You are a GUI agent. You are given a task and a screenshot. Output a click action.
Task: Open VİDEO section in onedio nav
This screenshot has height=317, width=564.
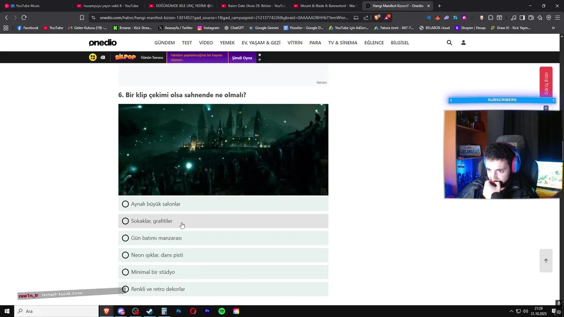click(x=206, y=43)
